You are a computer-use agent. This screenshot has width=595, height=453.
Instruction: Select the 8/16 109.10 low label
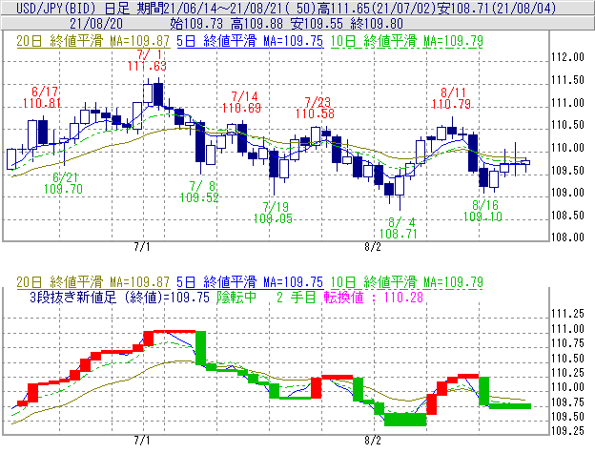click(x=482, y=211)
